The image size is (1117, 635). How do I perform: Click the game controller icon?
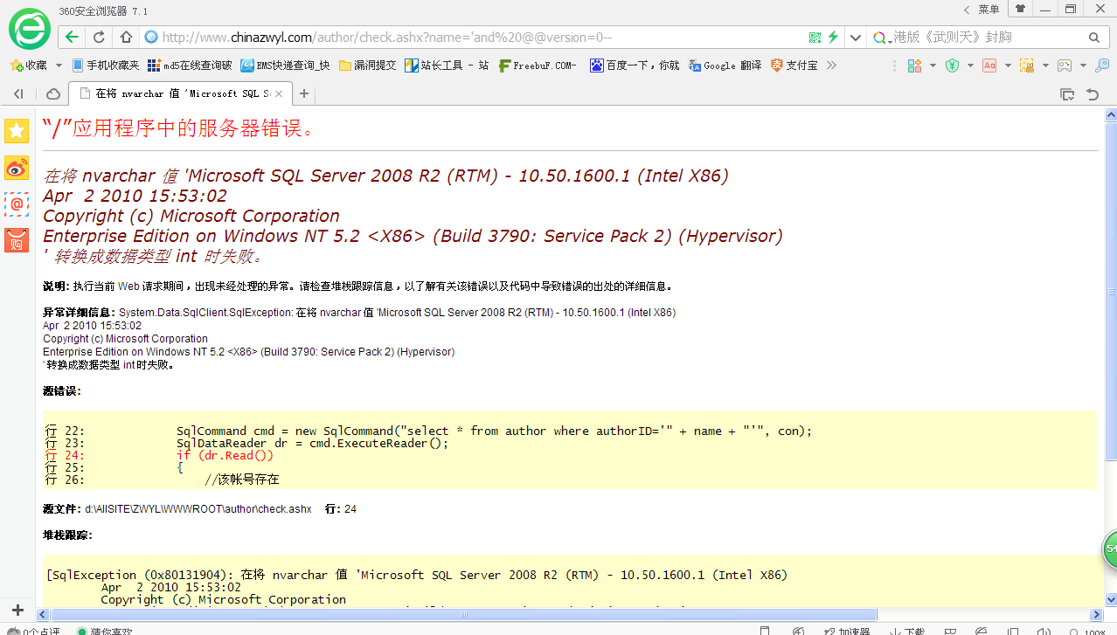pos(1065,66)
